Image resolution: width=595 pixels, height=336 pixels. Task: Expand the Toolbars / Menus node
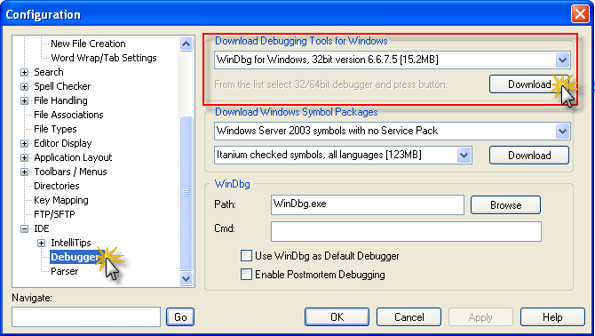tap(25, 172)
